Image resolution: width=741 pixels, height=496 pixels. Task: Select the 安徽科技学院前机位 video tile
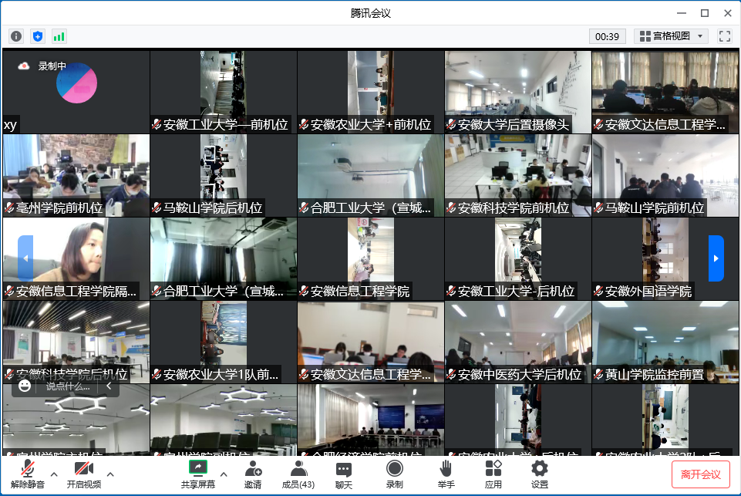point(518,175)
